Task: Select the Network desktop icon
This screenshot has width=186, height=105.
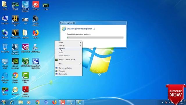Action: click(5, 34)
